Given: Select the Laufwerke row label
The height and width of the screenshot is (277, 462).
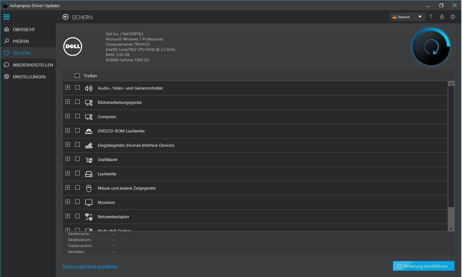Looking at the screenshot, I should [x=107, y=174].
